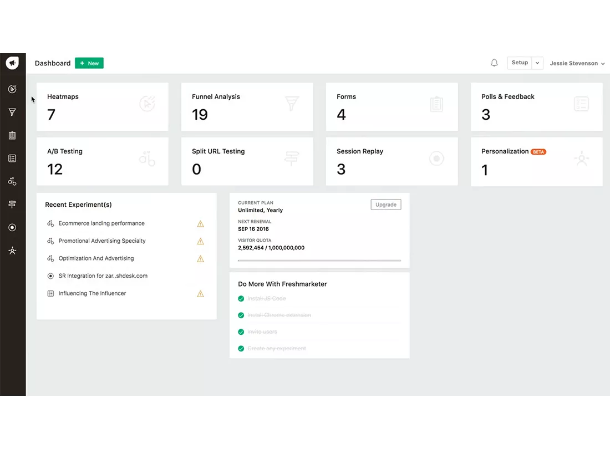Click the A/B Testing card icon
The height and width of the screenshot is (449, 610).
coord(147,158)
